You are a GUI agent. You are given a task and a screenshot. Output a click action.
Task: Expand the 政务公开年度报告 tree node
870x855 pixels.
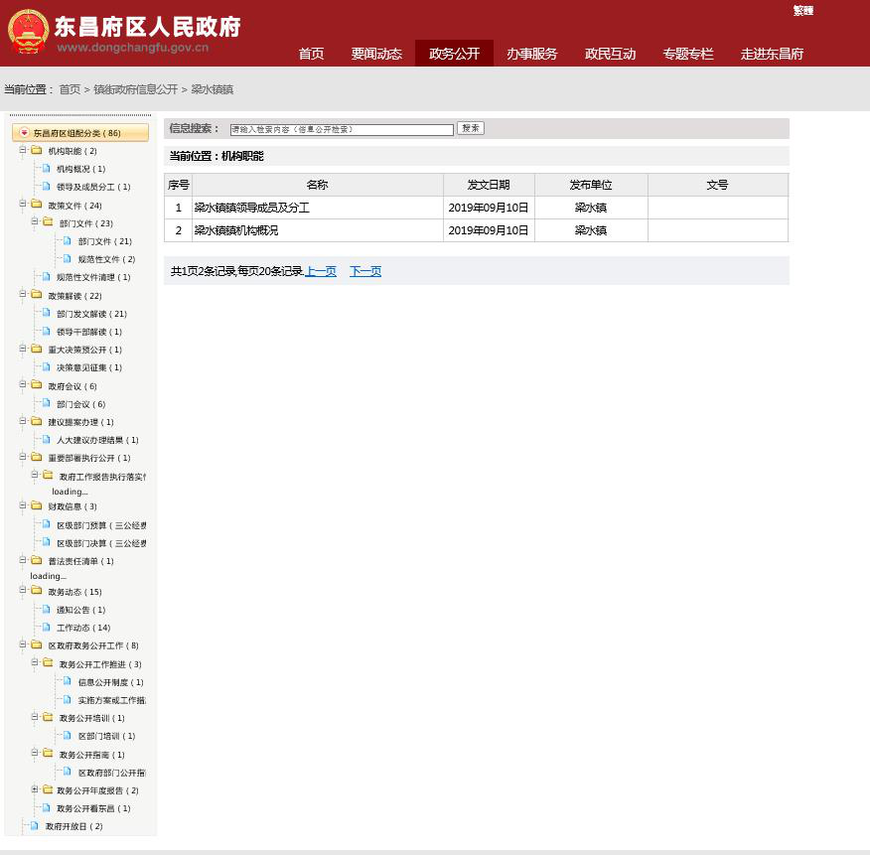(x=35, y=790)
